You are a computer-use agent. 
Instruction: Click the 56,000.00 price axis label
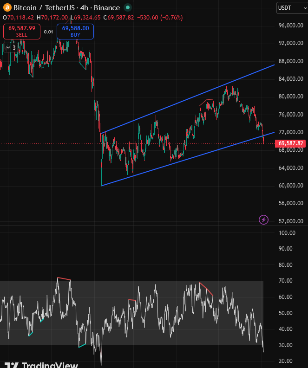[x=291, y=203]
